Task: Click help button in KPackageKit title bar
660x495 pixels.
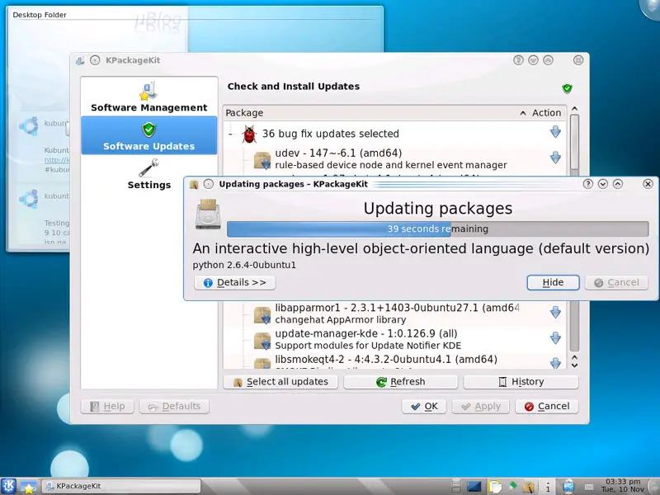Action: point(518,60)
